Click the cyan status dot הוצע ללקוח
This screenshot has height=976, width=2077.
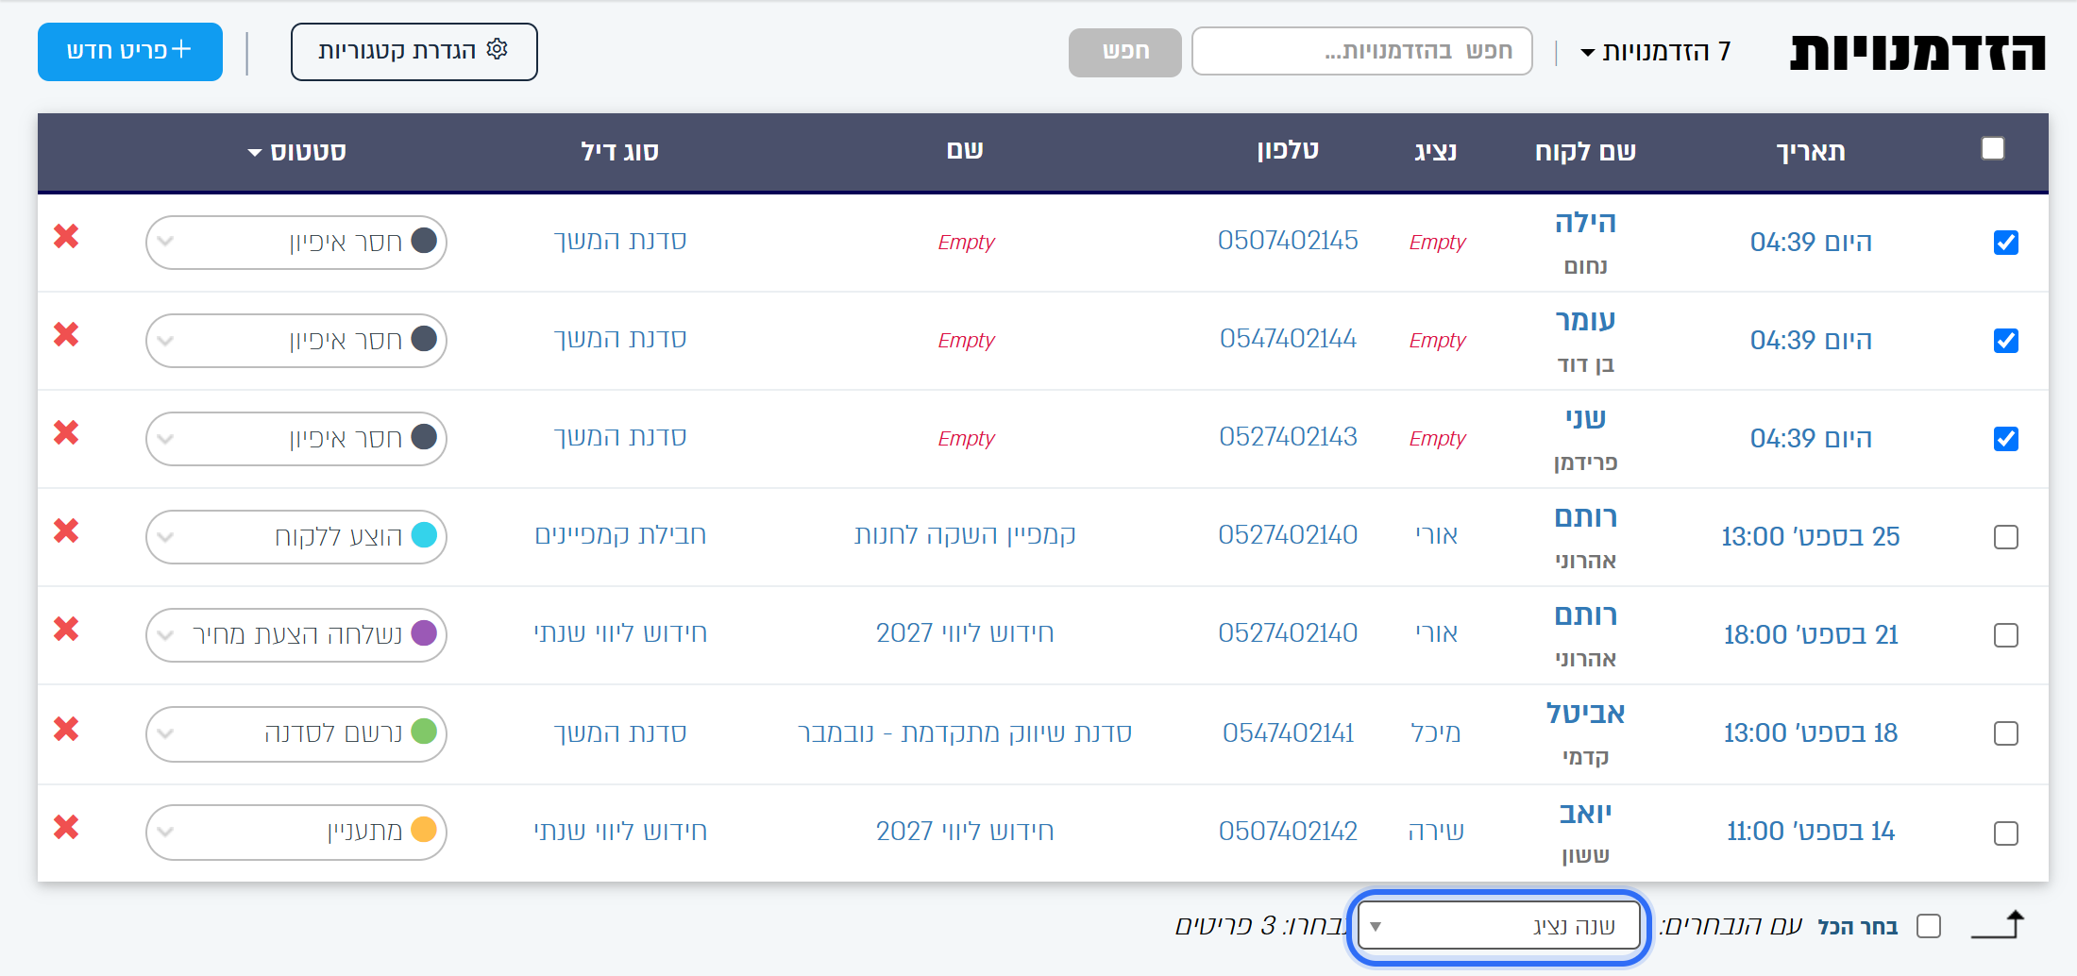(425, 535)
